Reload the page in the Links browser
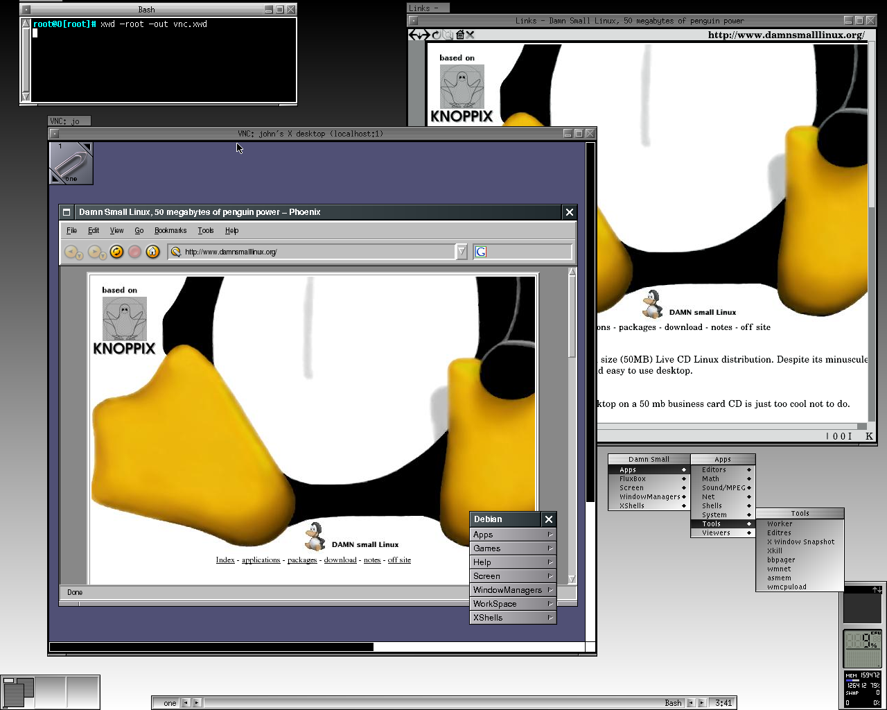887x710 pixels. (437, 35)
